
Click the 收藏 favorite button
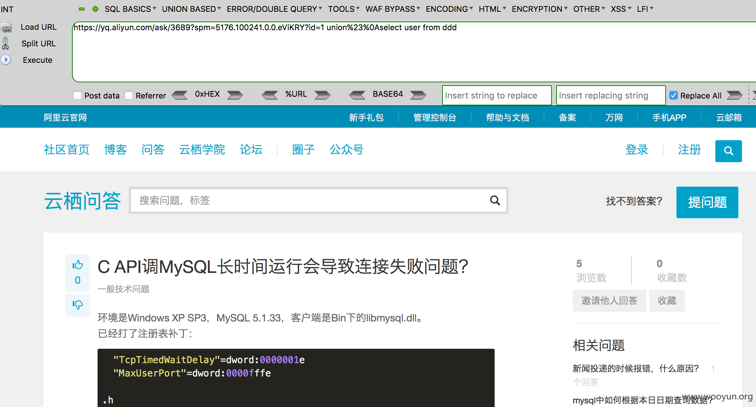pyautogui.click(x=667, y=301)
